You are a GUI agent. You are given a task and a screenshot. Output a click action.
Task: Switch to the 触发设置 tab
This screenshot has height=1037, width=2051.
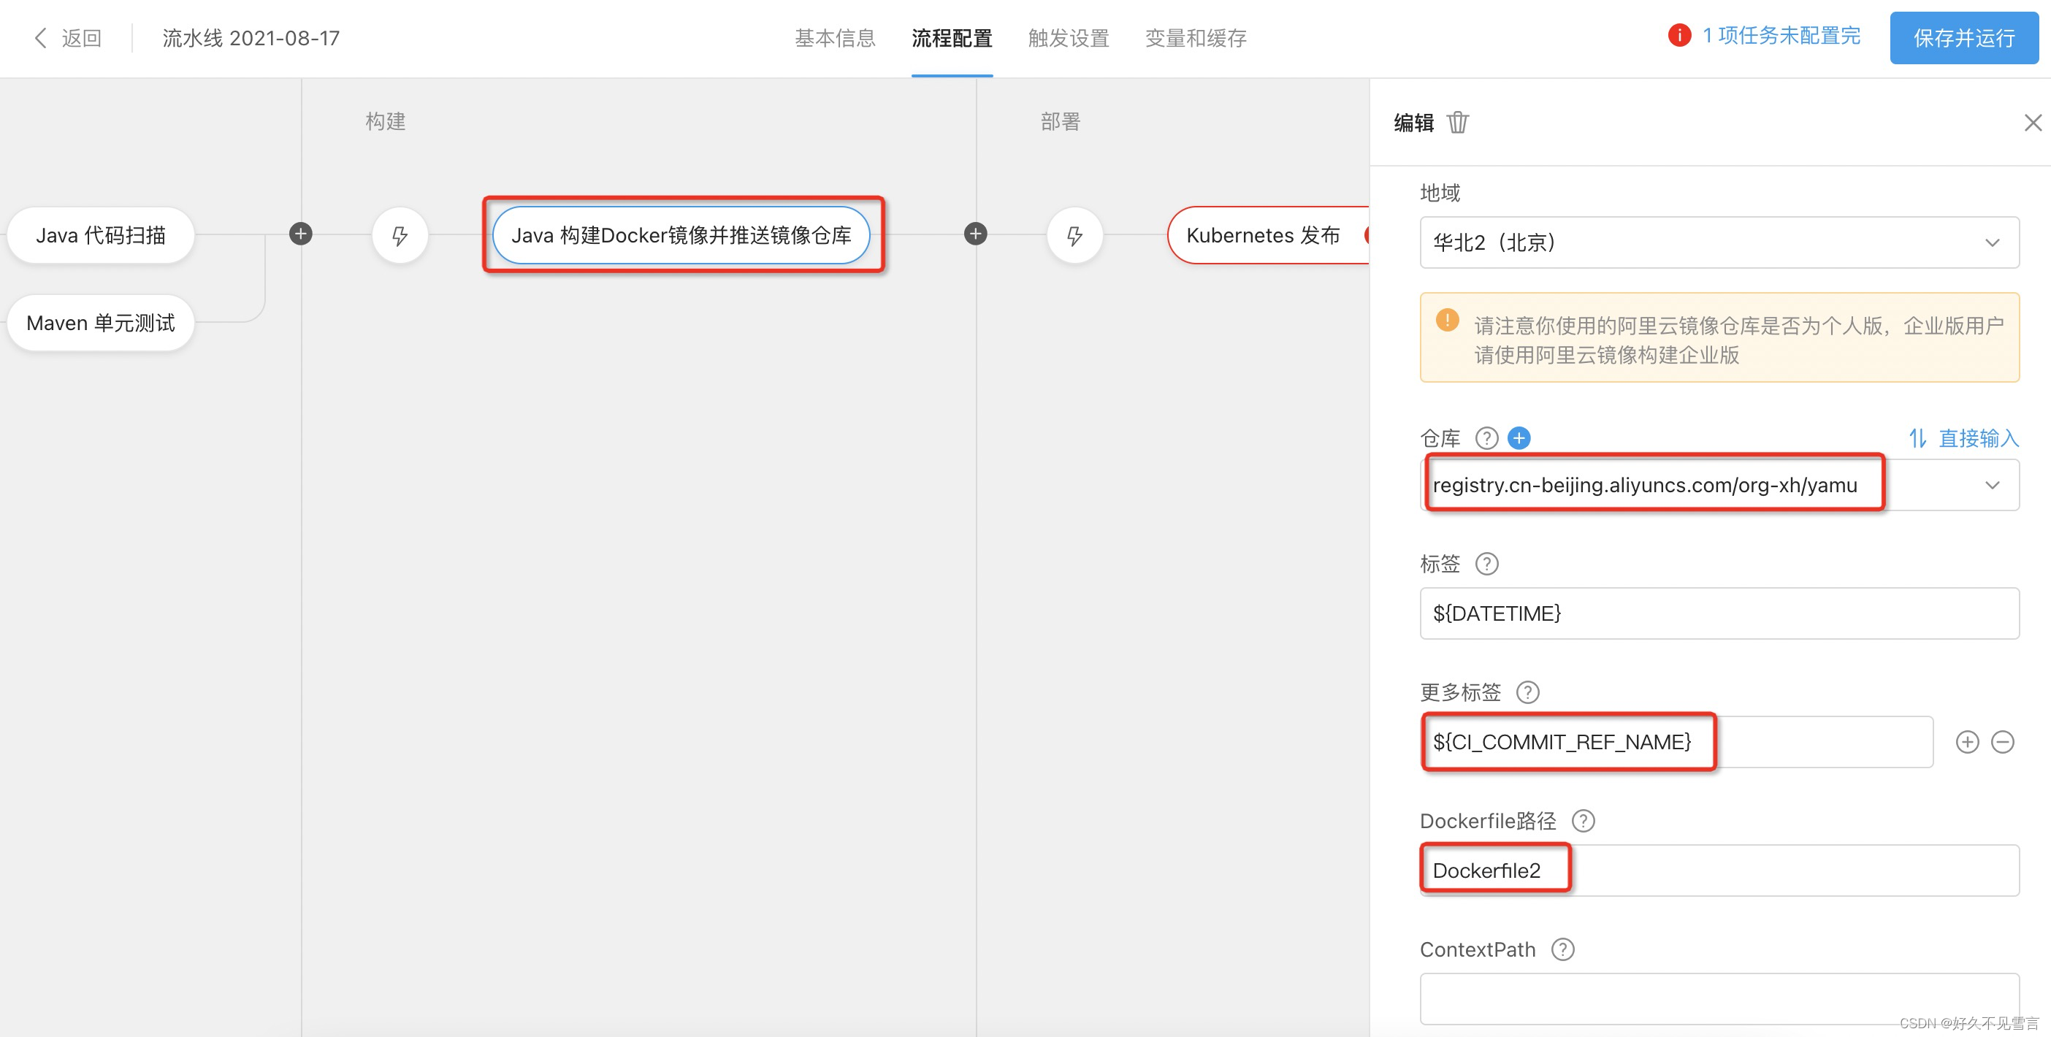1069,37
